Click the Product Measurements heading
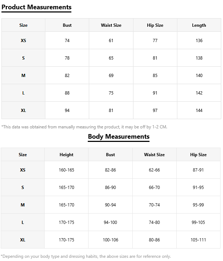 36,7
